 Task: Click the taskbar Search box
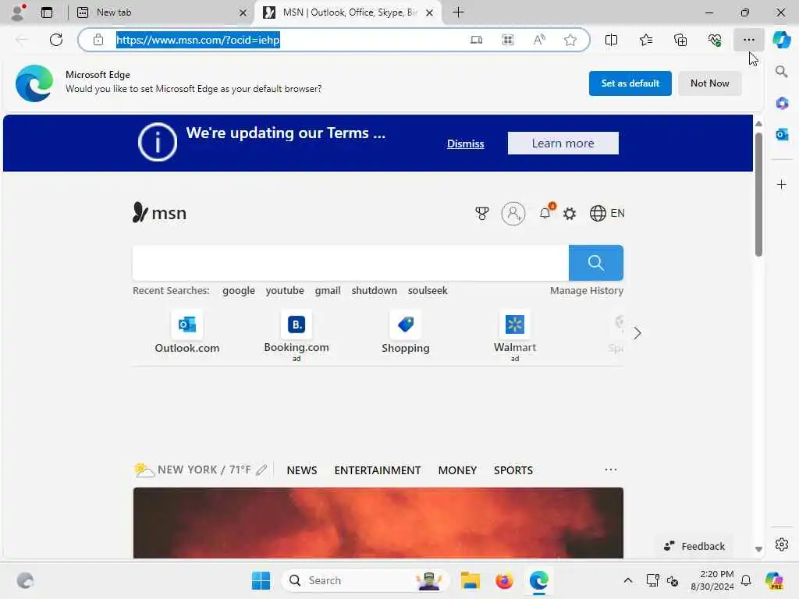point(365,580)
